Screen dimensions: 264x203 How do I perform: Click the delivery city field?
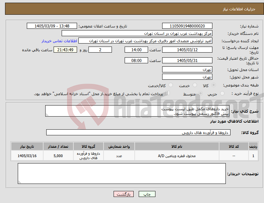tap(187, 77)
